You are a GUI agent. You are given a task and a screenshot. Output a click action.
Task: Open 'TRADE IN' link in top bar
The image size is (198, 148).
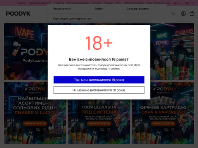59,3
